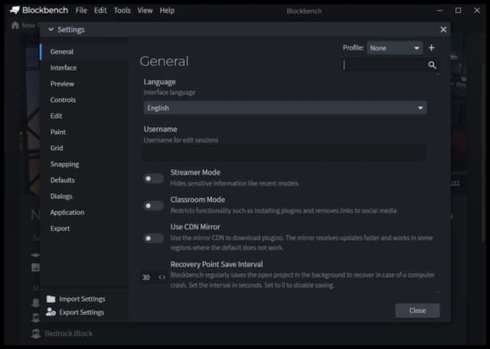Viewport: 490px width, 349px height.
Task: Open the Edit menu
Action: pyautogui.click(x=100, y=10)
